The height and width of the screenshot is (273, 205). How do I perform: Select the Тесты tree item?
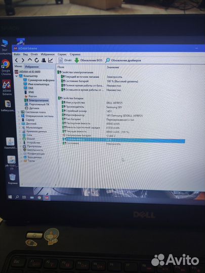(29, 161)
